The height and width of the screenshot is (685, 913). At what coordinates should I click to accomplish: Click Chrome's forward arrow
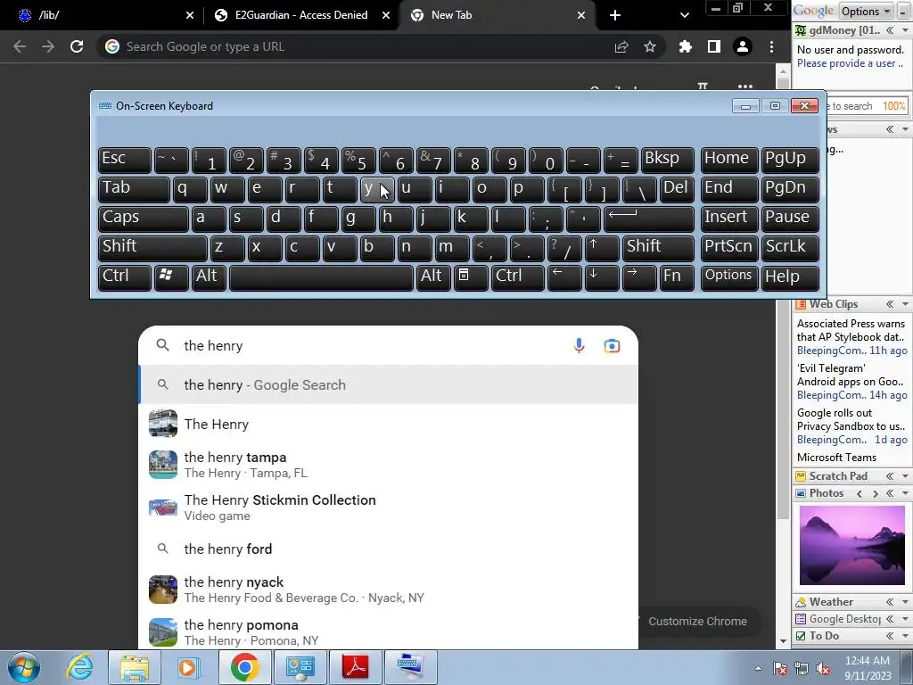pos(48,46)
